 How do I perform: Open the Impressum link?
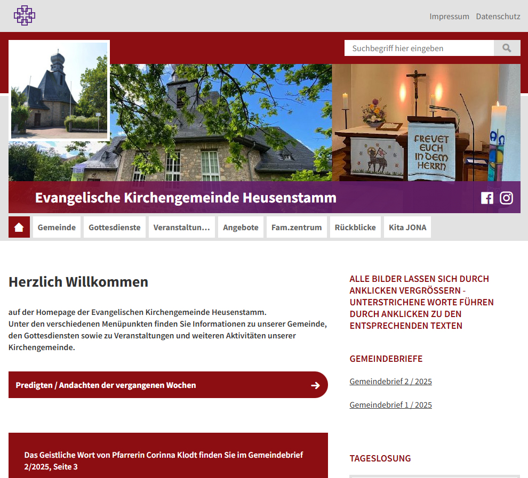(x=449, y=17)
